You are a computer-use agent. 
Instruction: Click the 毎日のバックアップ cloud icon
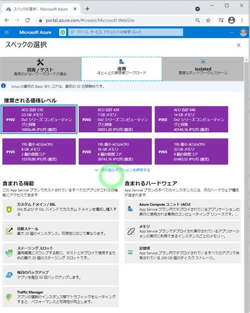[x=9, y=275]
